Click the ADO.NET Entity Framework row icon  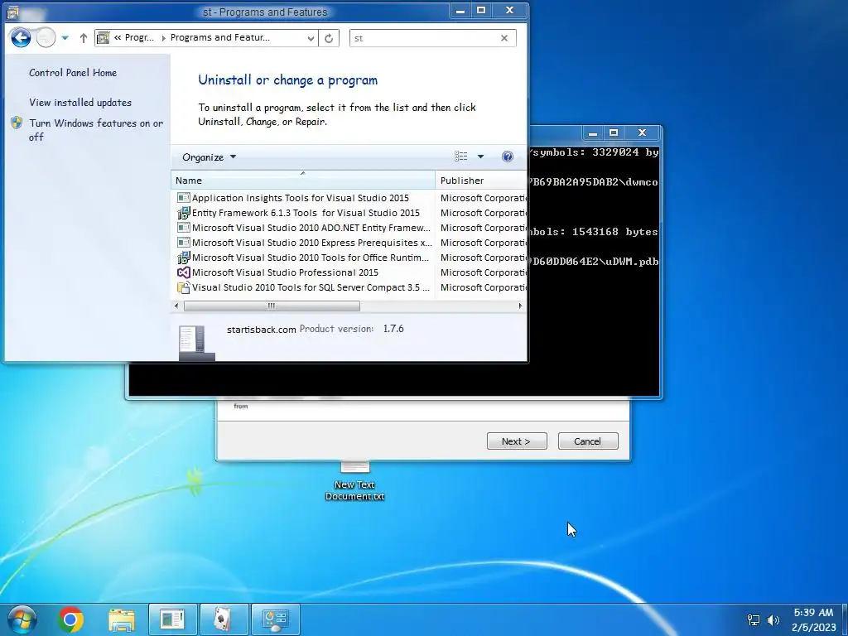(x=184, y=228)
